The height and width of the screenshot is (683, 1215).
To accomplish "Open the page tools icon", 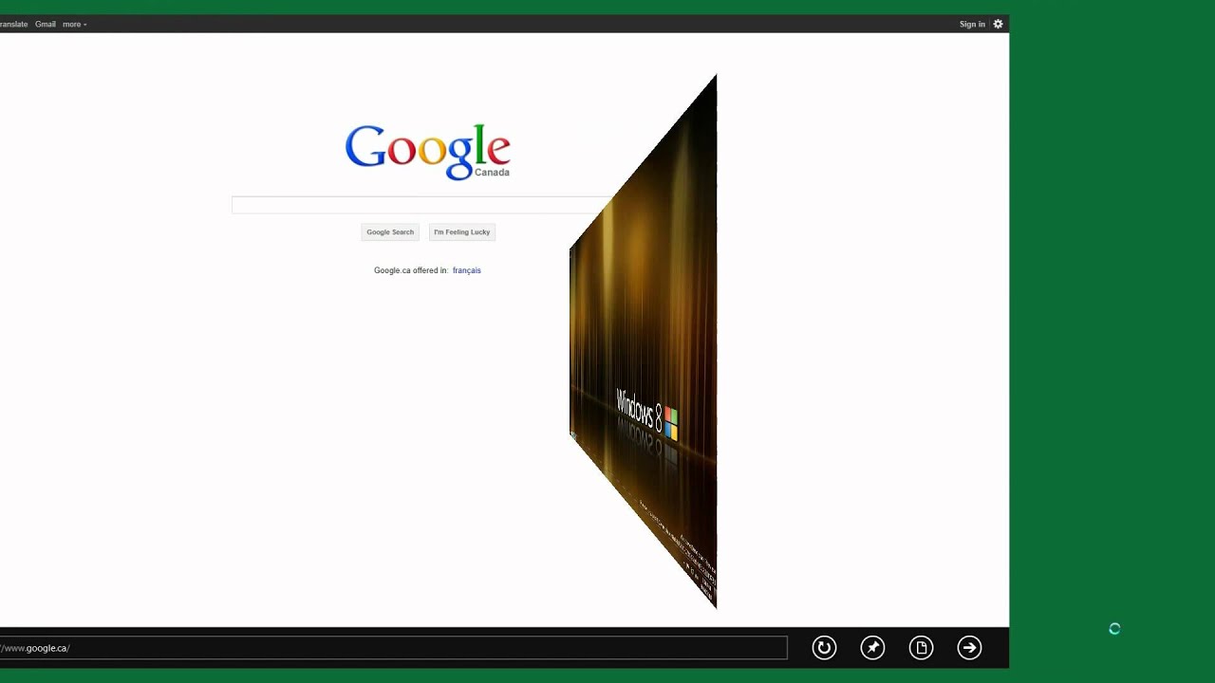I will (921, 648).
